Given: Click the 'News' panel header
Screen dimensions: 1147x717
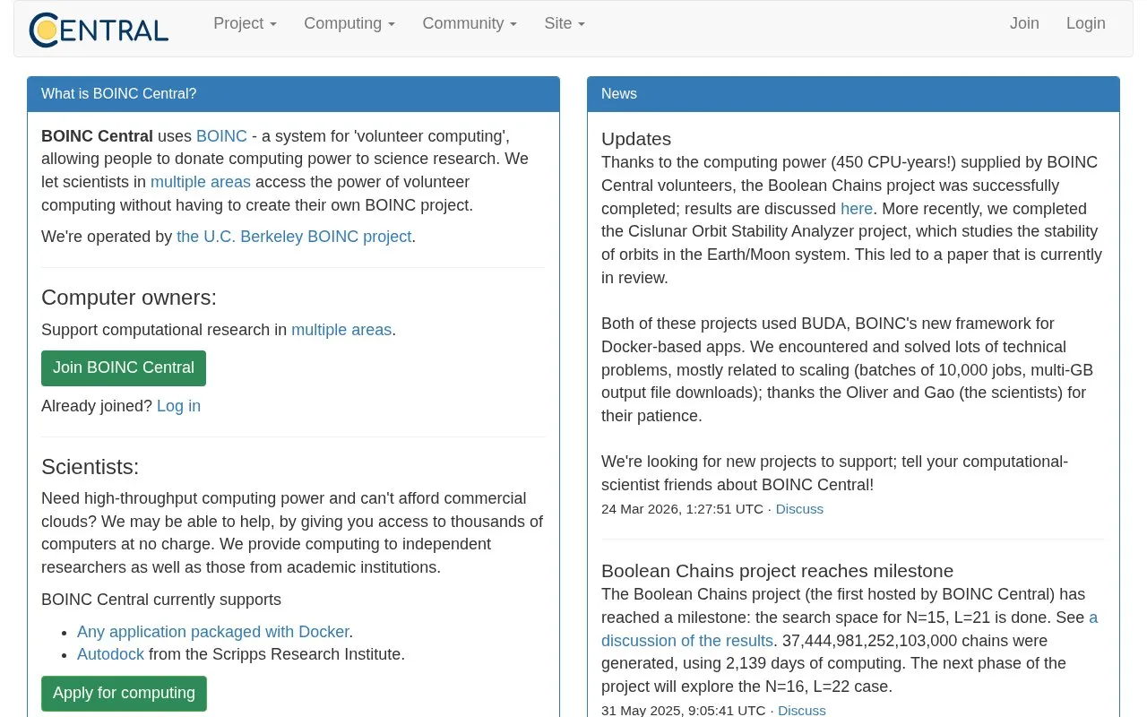Looking at the screenshot, I should [x=853, y=94].
